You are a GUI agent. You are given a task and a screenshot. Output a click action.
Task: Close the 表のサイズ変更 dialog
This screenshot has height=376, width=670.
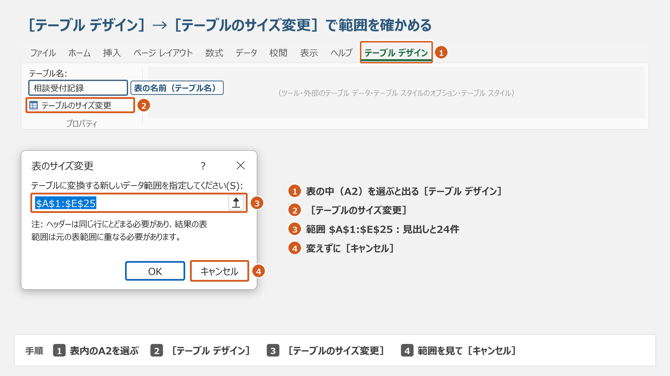tap(240, 165)
